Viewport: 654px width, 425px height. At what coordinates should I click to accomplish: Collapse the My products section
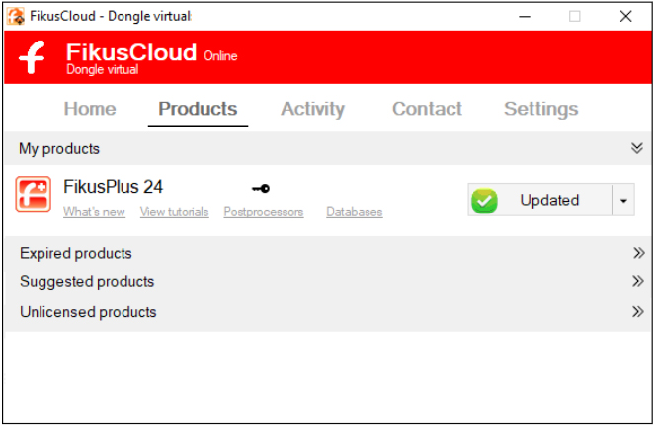(x=637, y=148)
